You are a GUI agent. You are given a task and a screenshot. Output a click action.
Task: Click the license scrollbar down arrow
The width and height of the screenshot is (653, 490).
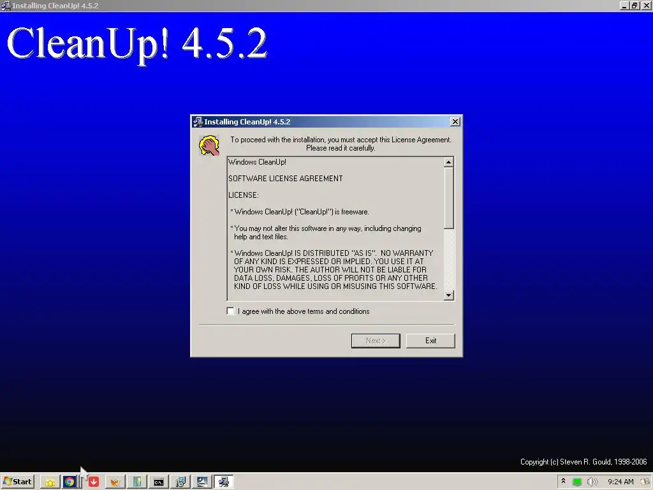point(448,295)
